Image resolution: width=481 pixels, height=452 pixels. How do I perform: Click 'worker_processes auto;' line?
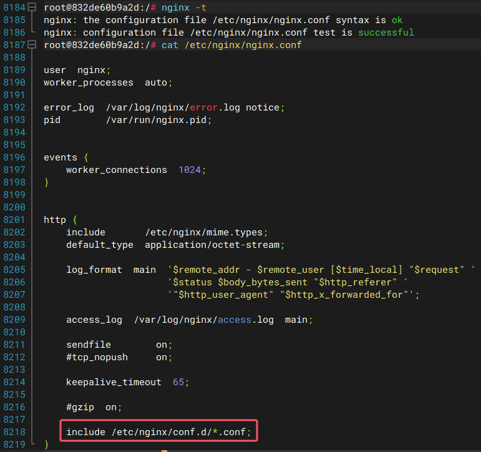click(108, 82)
